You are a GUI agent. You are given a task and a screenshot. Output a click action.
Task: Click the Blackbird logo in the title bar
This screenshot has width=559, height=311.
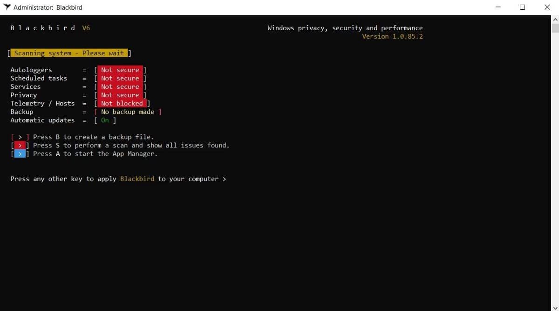8,7
